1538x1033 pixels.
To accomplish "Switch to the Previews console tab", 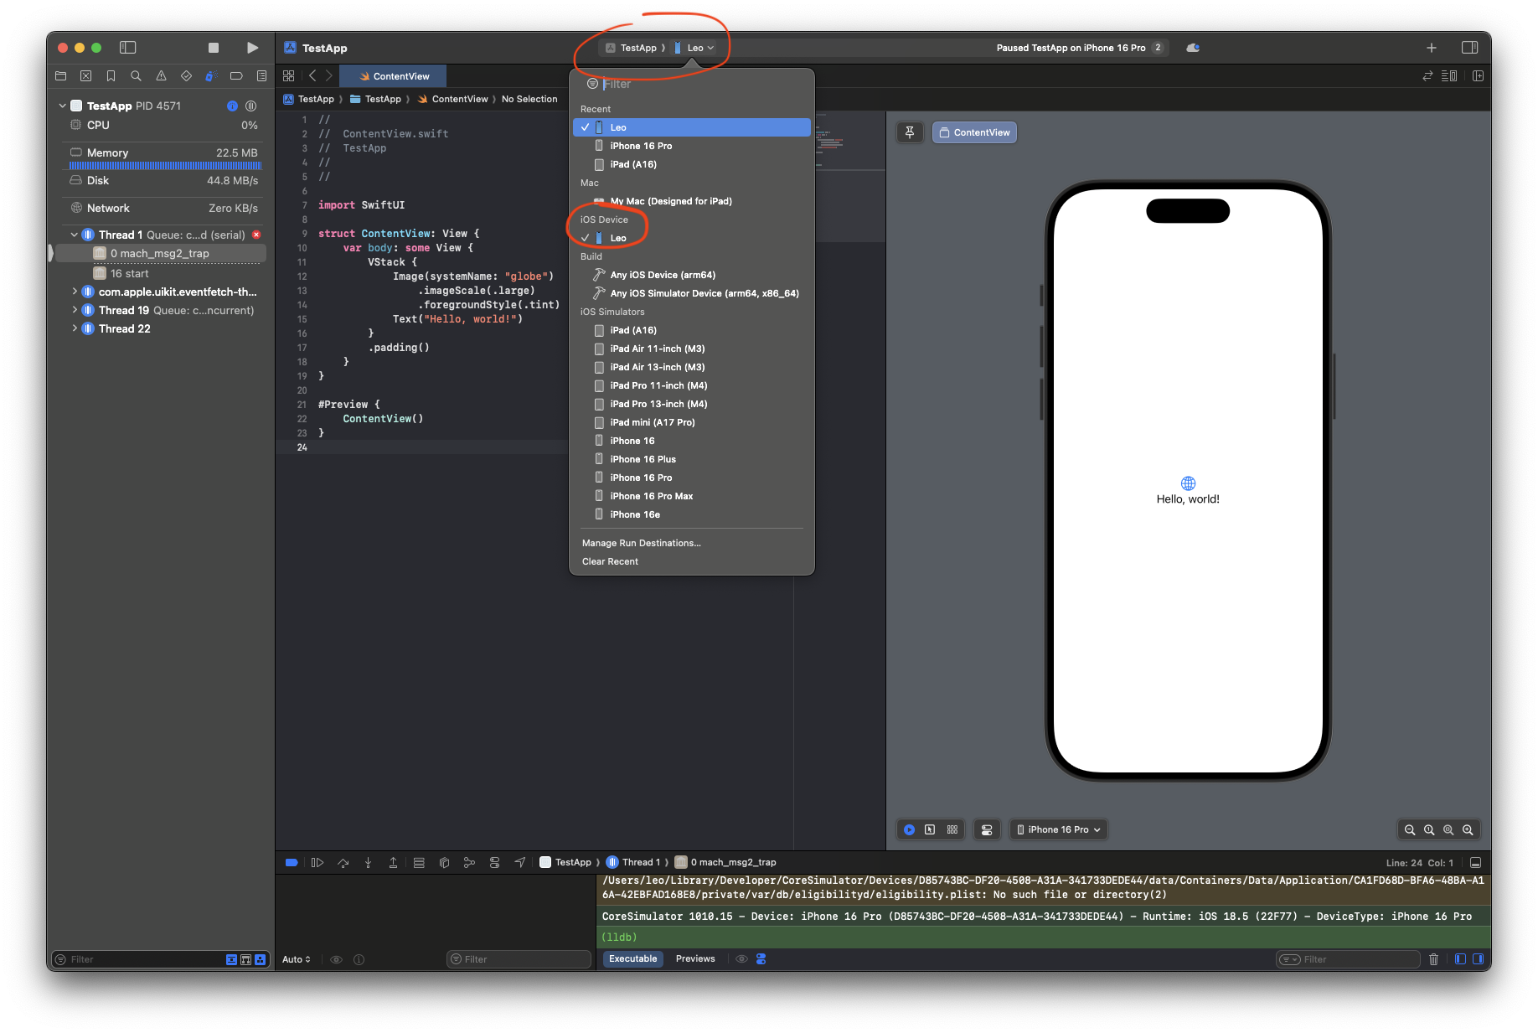I will pos(695,958).
